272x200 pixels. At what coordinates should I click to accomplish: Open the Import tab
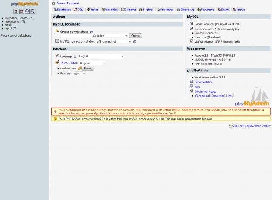click(239, 9)
